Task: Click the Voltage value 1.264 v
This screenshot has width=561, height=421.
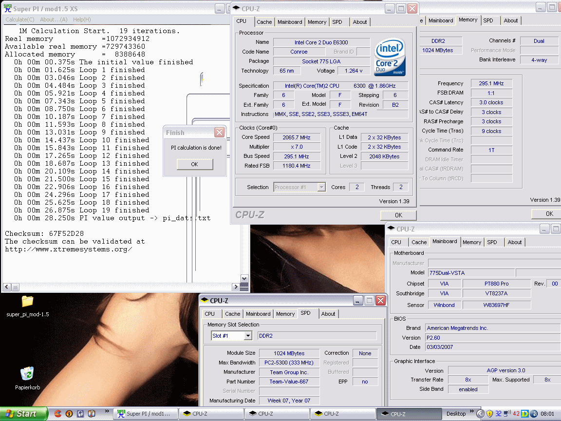Action: [354, 71]
